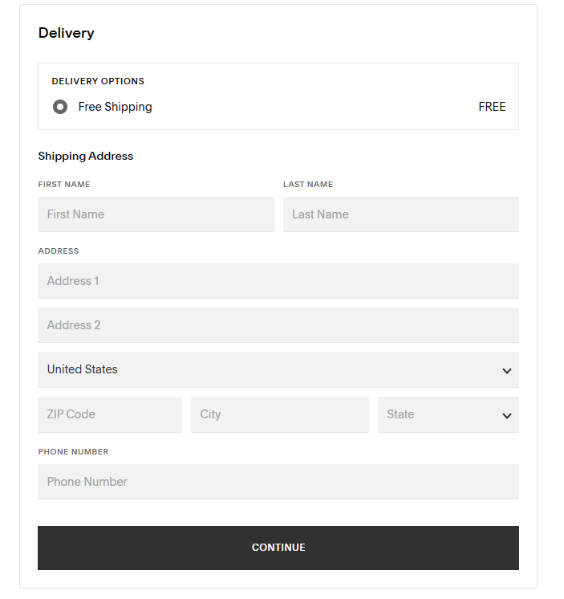Click the ZIP Code input field
Viewport: 564px width, 599px height.
tap(110, 414)
